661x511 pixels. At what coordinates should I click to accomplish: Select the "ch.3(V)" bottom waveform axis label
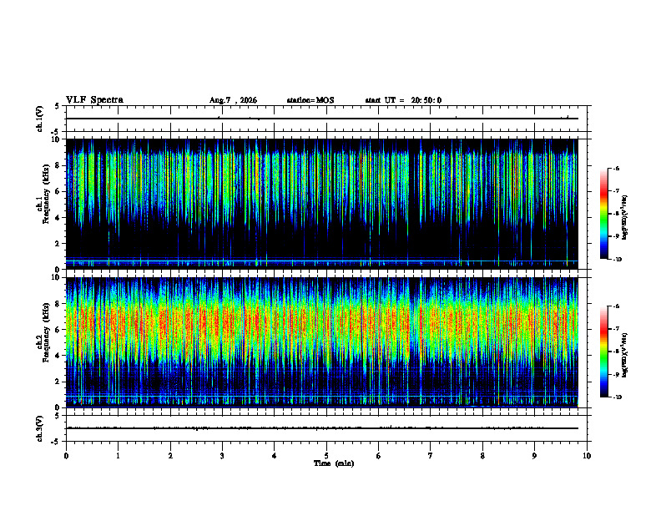pyautogui.click(x=40, y=428)
